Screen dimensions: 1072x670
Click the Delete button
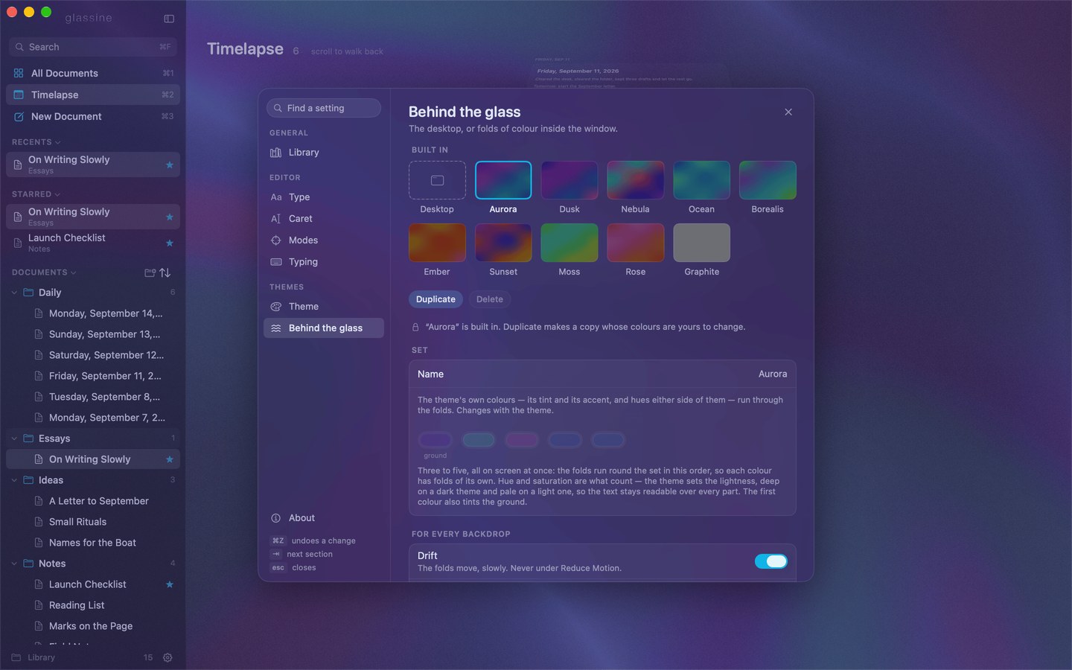click(x=490, y=299)
